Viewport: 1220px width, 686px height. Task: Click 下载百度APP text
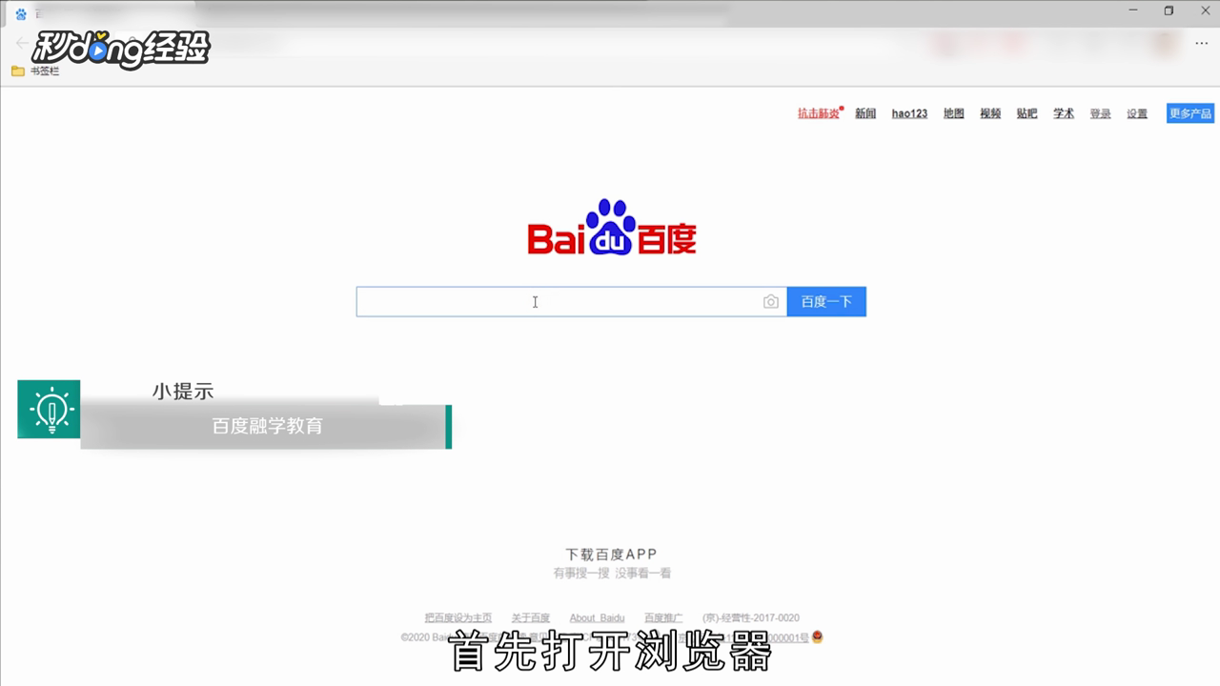click(611, 554)
